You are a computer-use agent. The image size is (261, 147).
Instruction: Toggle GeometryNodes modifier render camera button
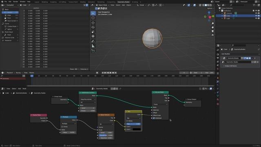tap(250, 58)
